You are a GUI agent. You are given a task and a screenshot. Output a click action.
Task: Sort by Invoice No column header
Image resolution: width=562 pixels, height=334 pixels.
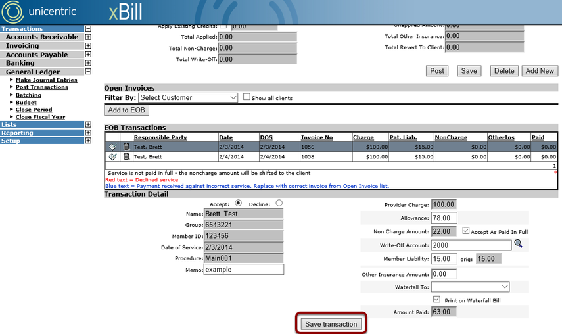pos(317,137)
